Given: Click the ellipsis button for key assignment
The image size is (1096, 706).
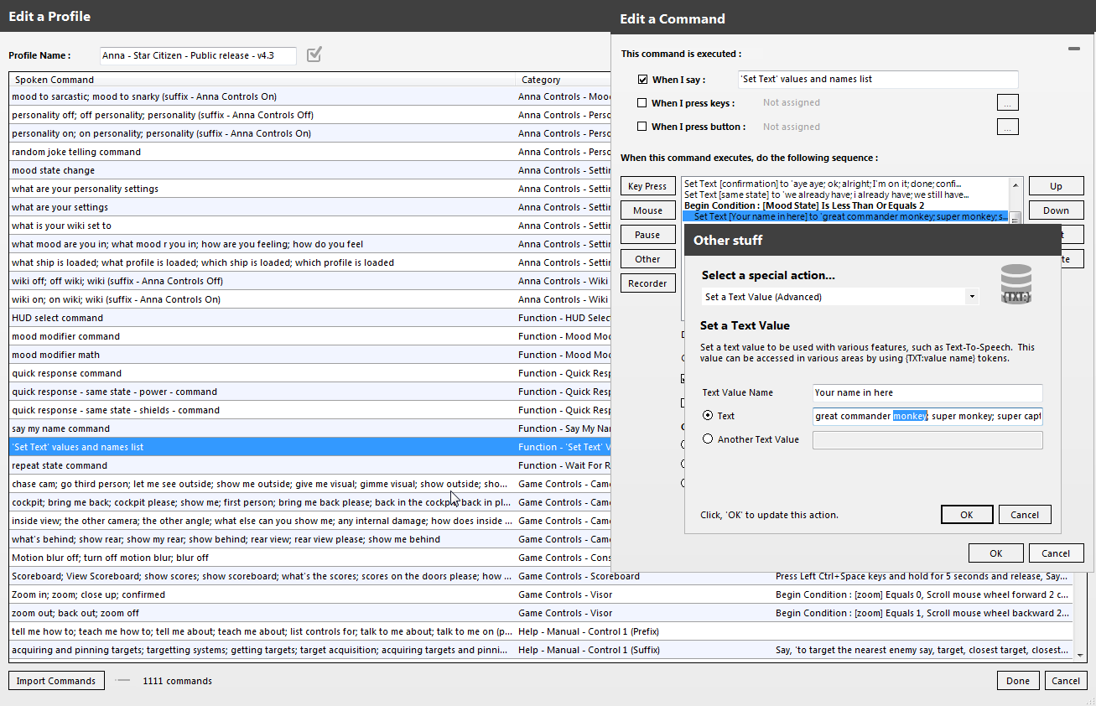Looking at the screenshot, I should click(x=1007, y=103).
